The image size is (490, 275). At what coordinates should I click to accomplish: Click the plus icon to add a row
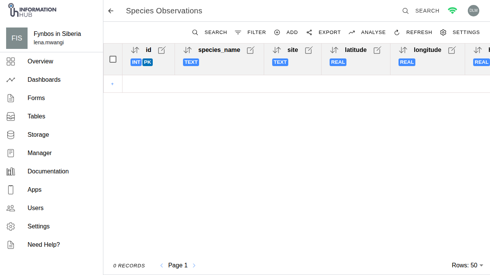[x=113, y=84]
